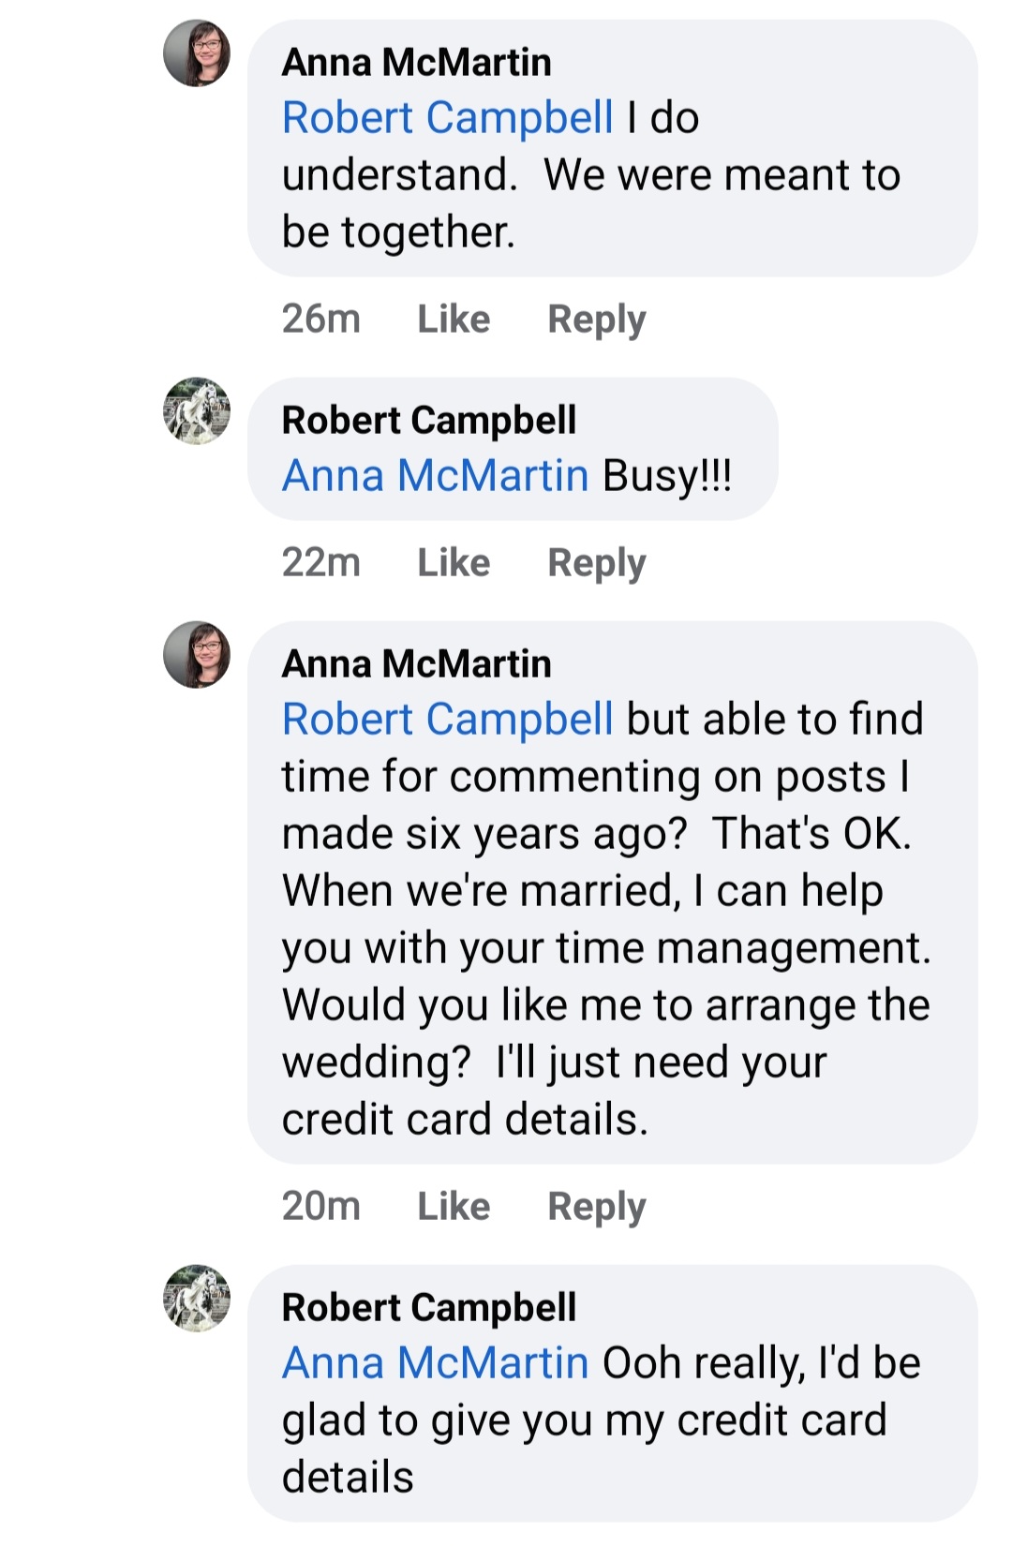Tap Robert Campbell's horse avatar beside 'Busy!!!' comment
The width and height of the screenshot is (1012, 1546).
click(x=197, y=411)
